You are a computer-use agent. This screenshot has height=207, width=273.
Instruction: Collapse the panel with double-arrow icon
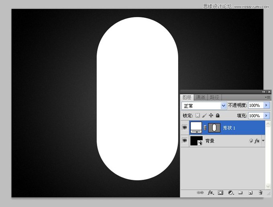point(264,92)
